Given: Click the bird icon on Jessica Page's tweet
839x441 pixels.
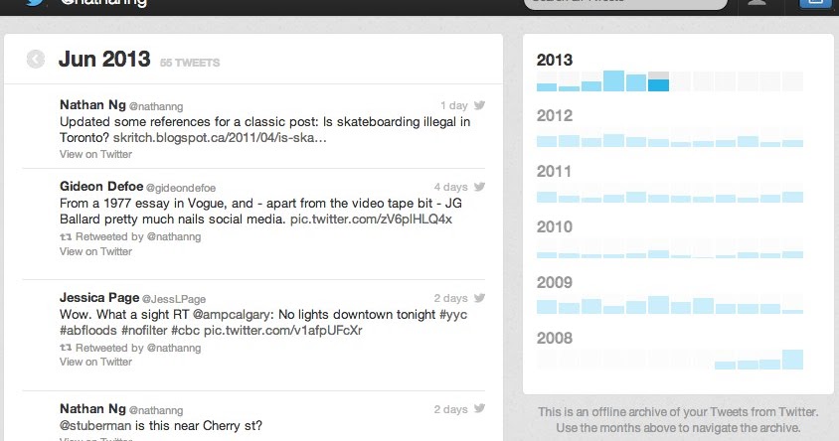Looking at the screenshot, I should point(479,298).
